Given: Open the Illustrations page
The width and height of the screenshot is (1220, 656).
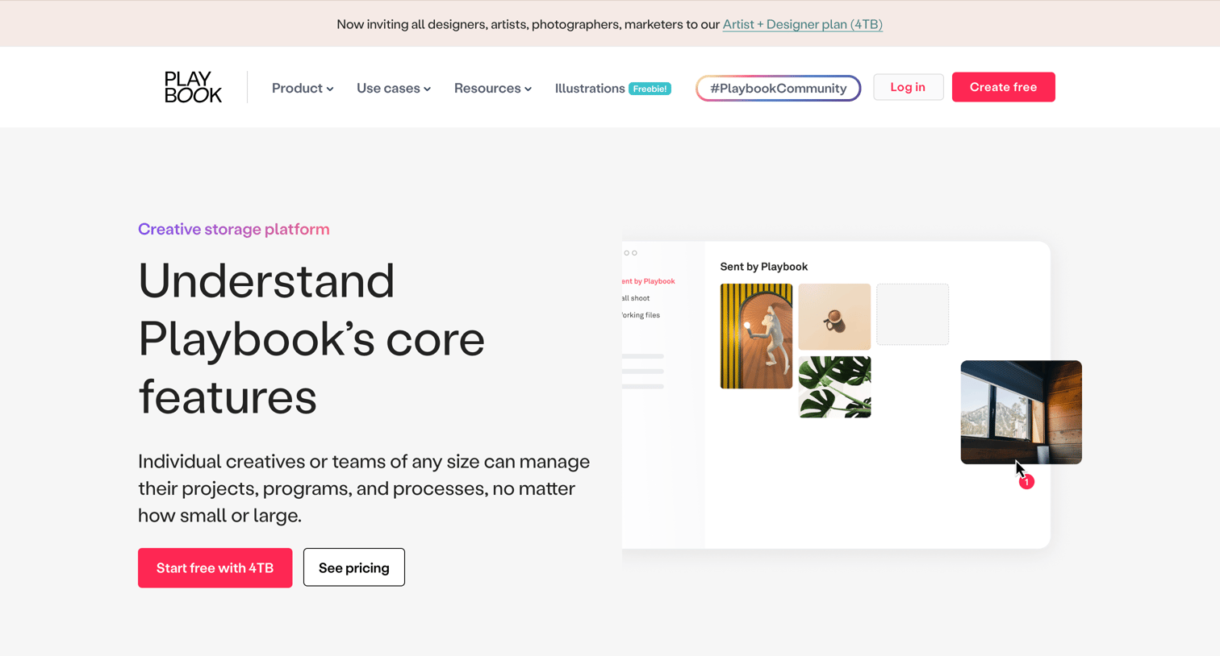Looking at the screenshot, I should (590, 88).
